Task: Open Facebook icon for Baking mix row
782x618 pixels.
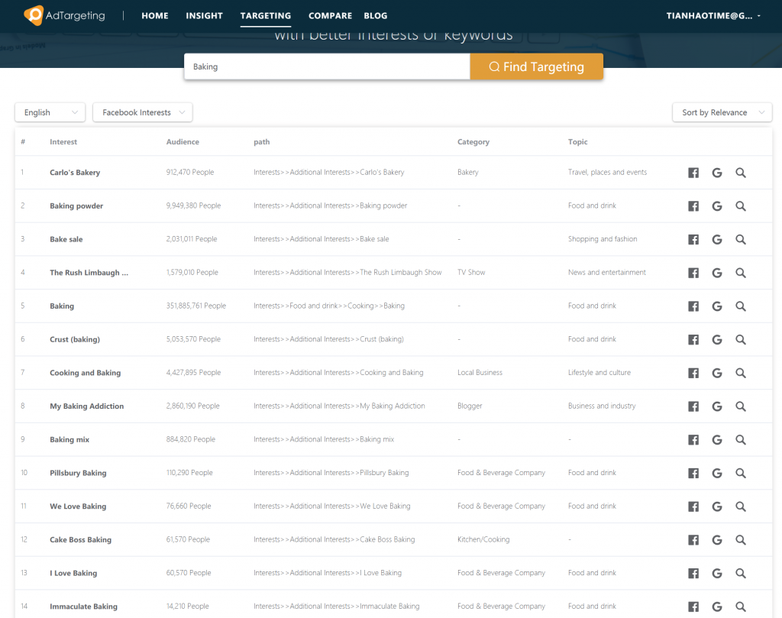Action: point(693,440)
